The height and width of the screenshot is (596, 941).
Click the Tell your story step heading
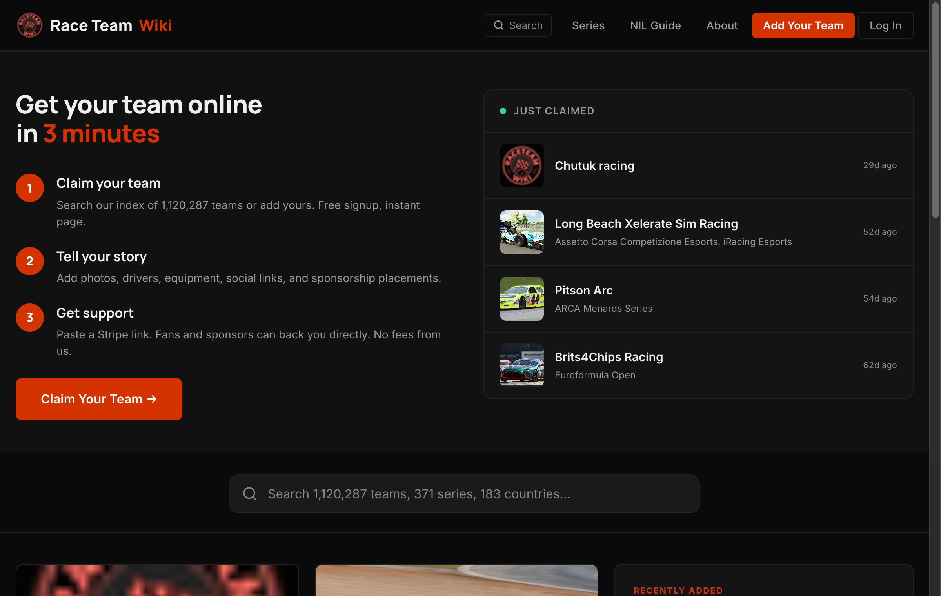[x=102, y=256]
